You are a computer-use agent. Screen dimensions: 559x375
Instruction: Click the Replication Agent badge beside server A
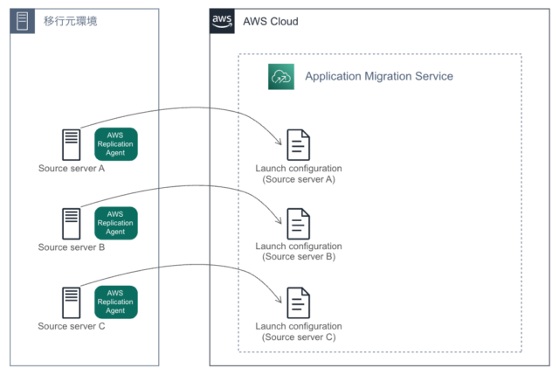click(116, 144)
